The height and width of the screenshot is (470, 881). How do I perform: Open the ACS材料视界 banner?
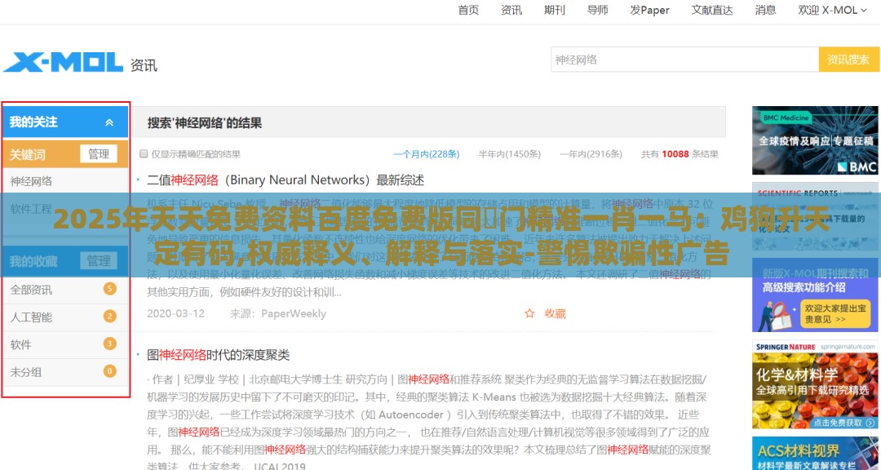coord(815,453)
